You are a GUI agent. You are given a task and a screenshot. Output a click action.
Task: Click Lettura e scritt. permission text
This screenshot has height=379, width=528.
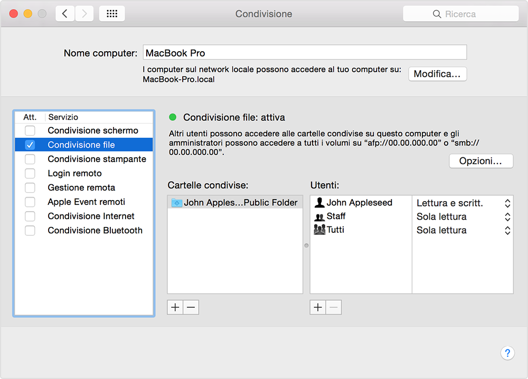click(x=449, y=203)
